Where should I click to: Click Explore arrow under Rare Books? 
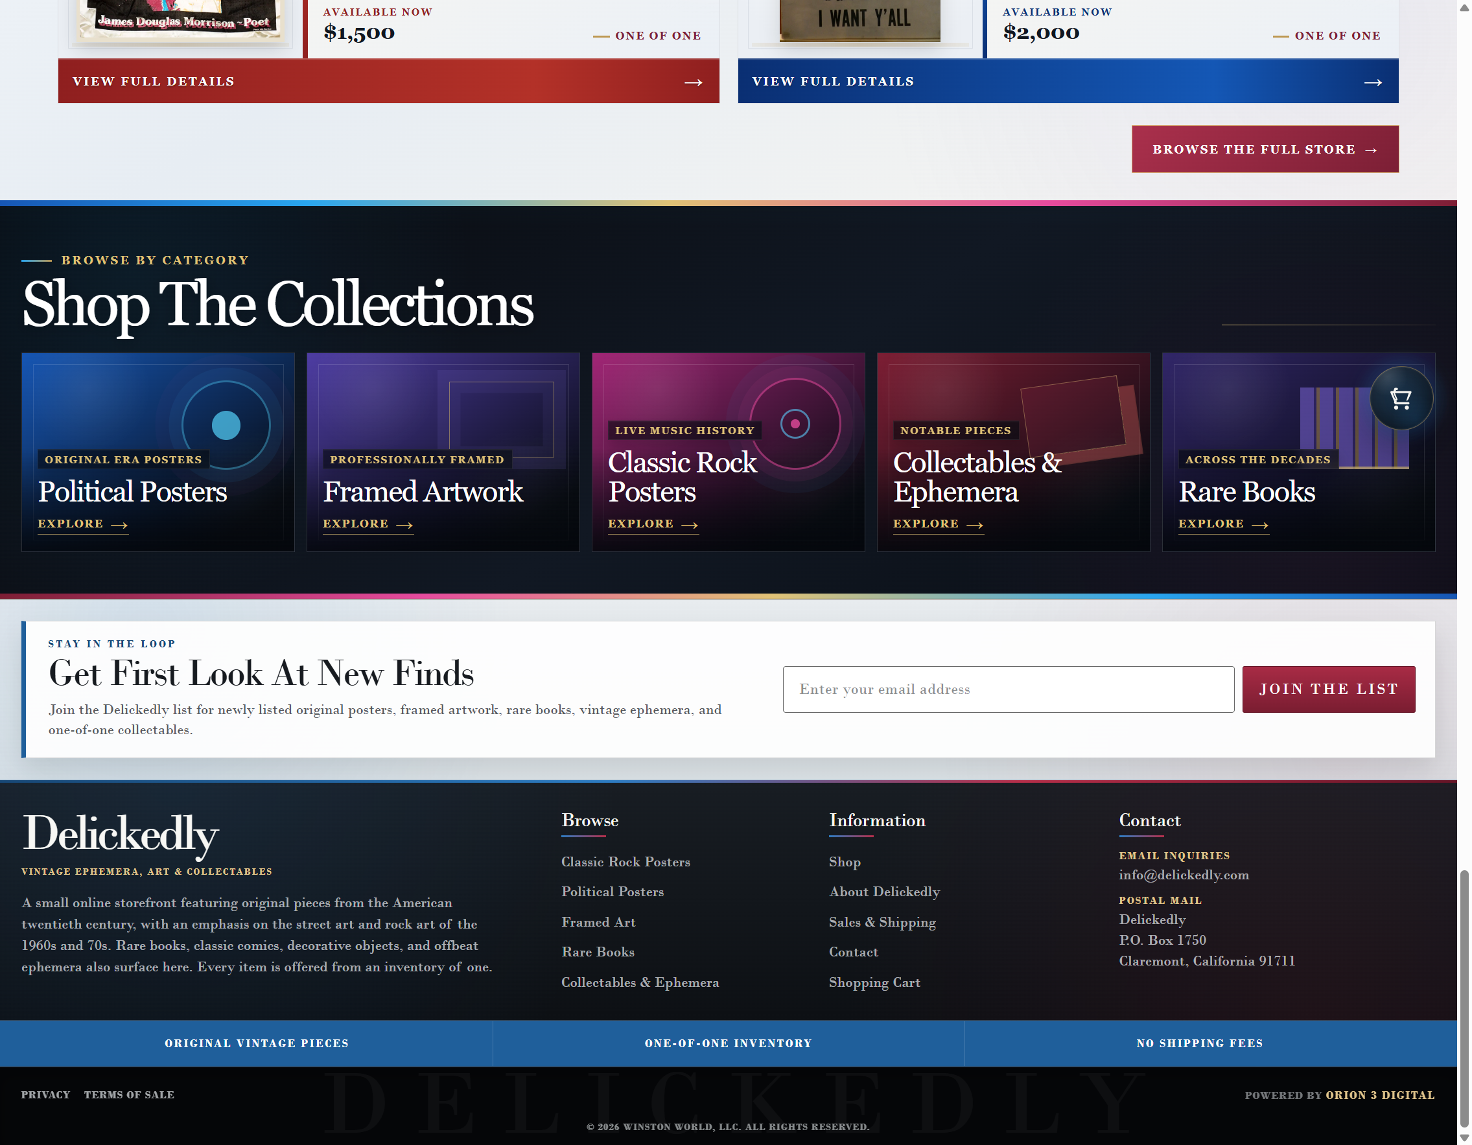[x=1259, y=524]
